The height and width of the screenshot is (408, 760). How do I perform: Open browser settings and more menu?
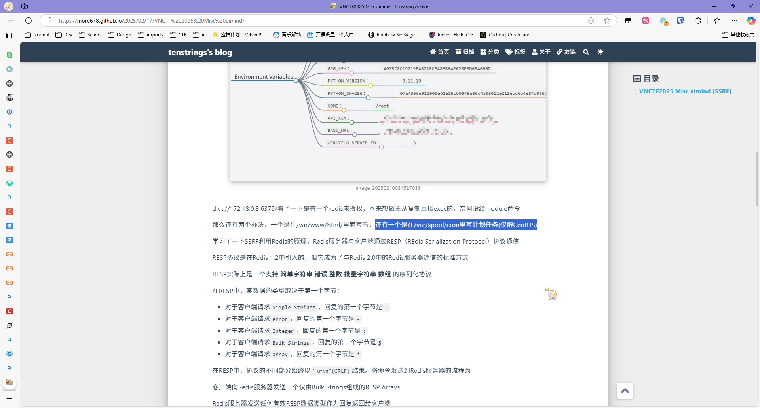pos(735,21)
